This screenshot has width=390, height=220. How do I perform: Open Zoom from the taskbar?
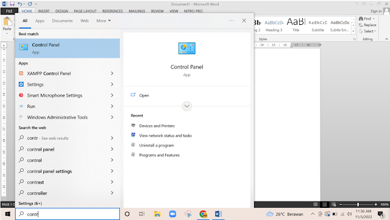point(172,214)
